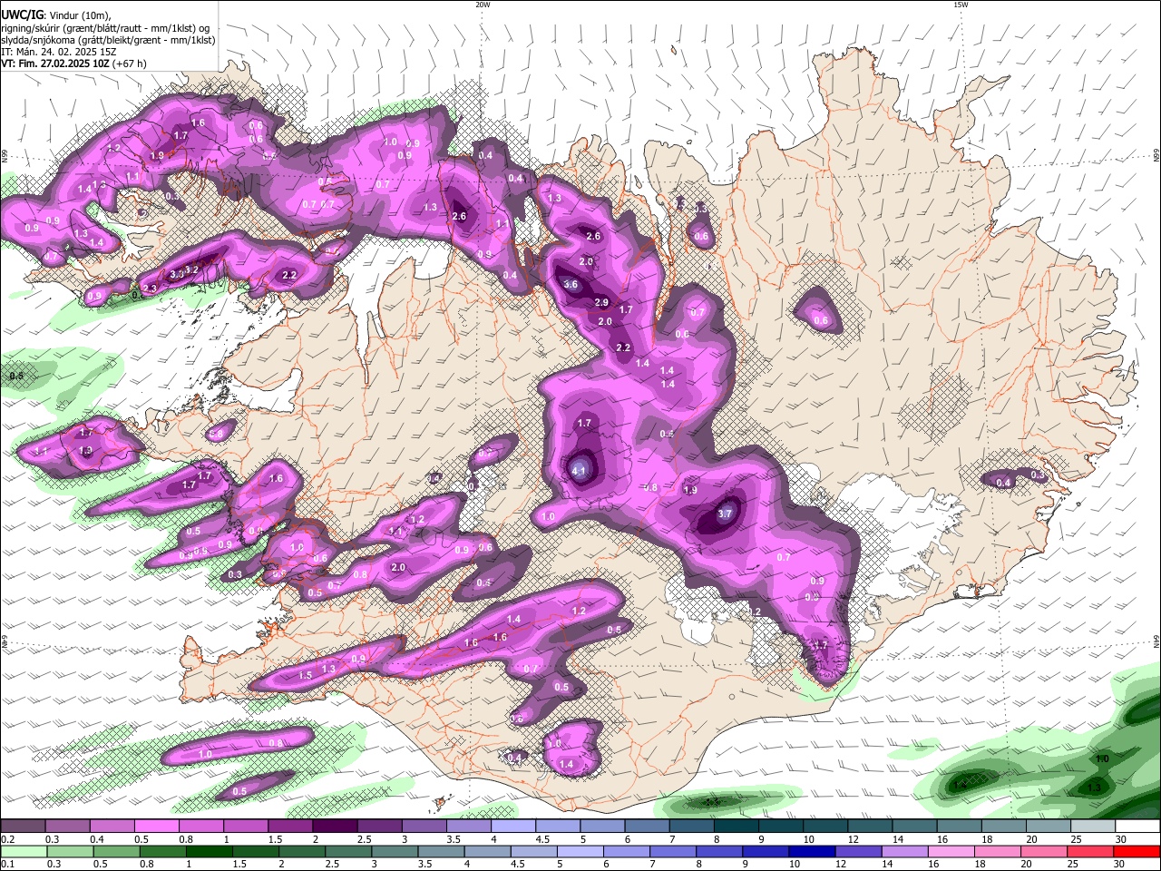The height and width of the screenshot is (871, 1161).
Task: Click the 'UWC/IG: Vindur (10m)' title text
Action: point(55,15)
